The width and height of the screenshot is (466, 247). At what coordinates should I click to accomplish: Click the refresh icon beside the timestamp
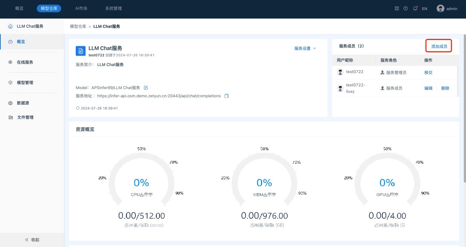click(x=78, y=108)
